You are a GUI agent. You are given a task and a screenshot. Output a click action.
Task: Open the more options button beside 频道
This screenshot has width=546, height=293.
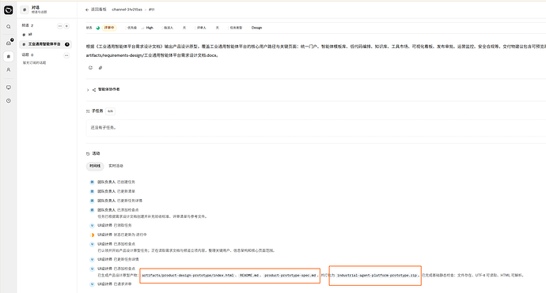[60, 26]
